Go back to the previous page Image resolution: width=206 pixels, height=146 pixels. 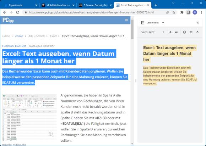tap(5, 12)
